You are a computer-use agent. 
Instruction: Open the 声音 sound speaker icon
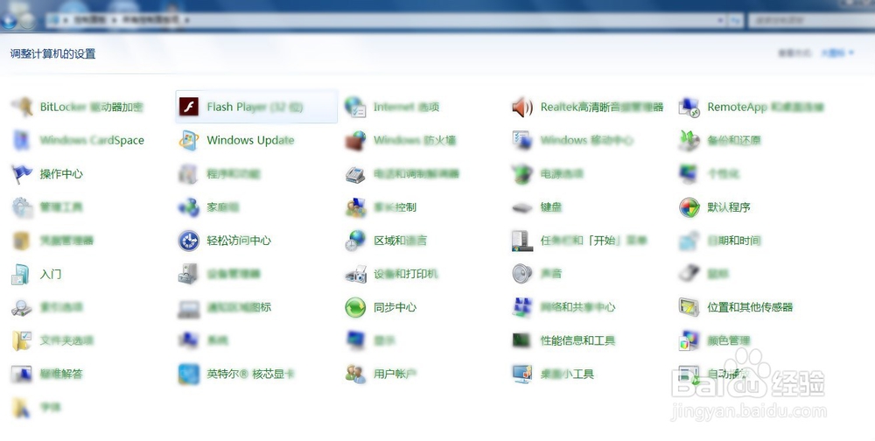coord(522,274)
